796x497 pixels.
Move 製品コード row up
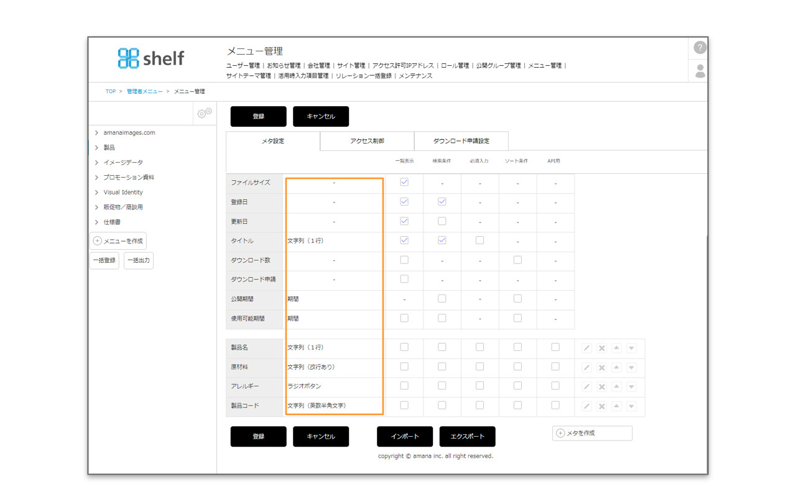pos(616,406)
